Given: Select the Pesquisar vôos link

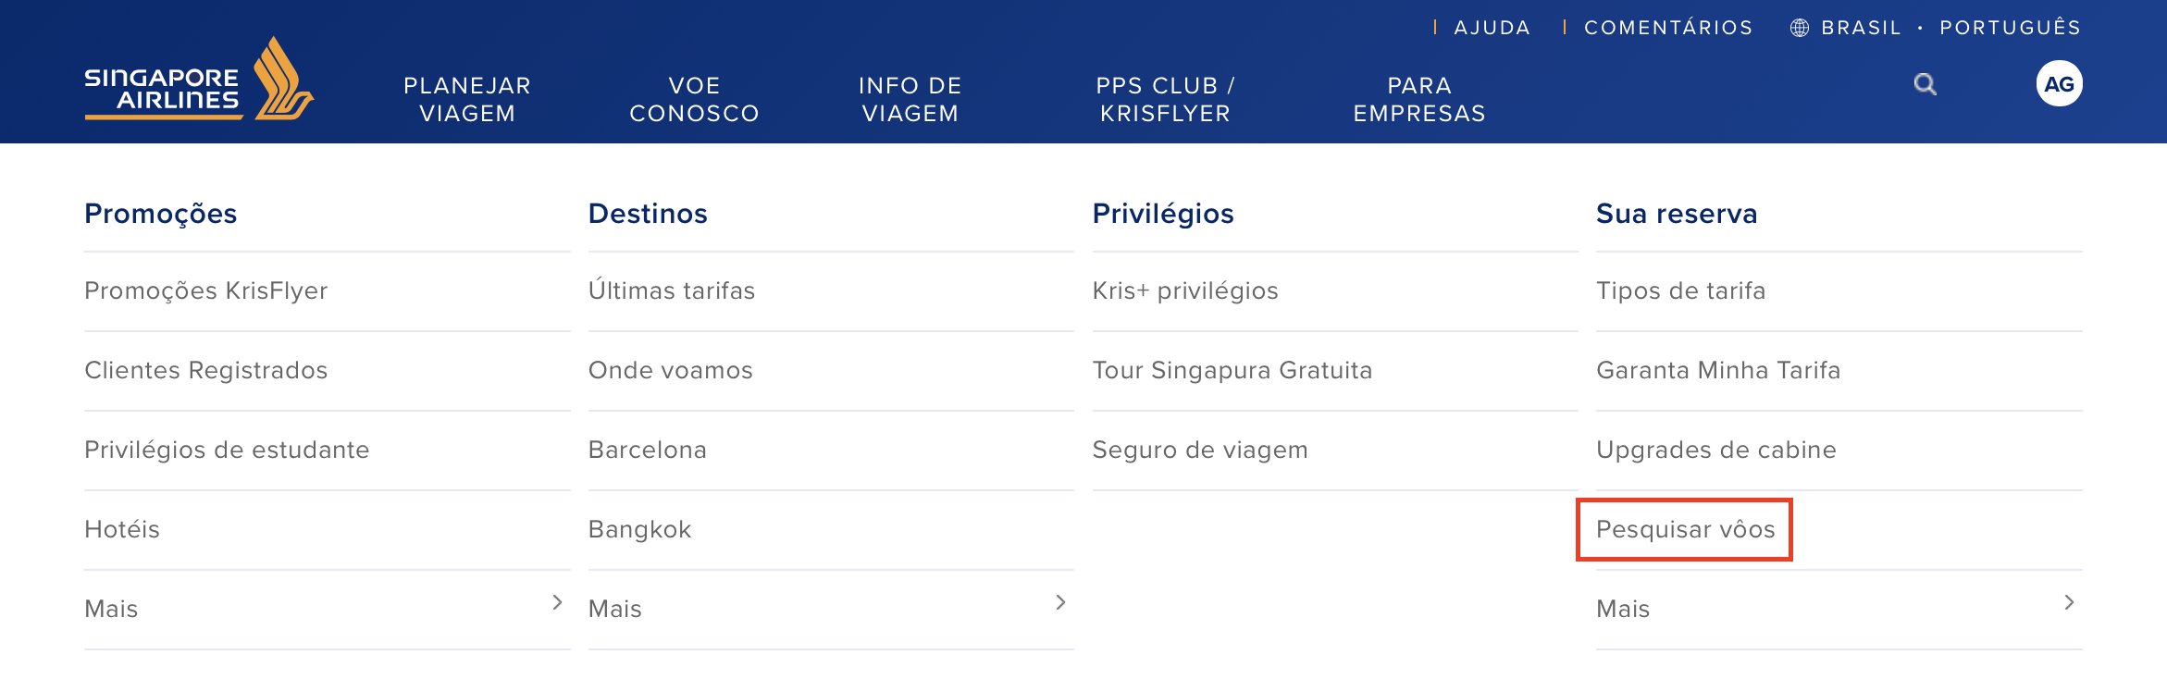Looking at the screenshot, I should click(1685, 529).
